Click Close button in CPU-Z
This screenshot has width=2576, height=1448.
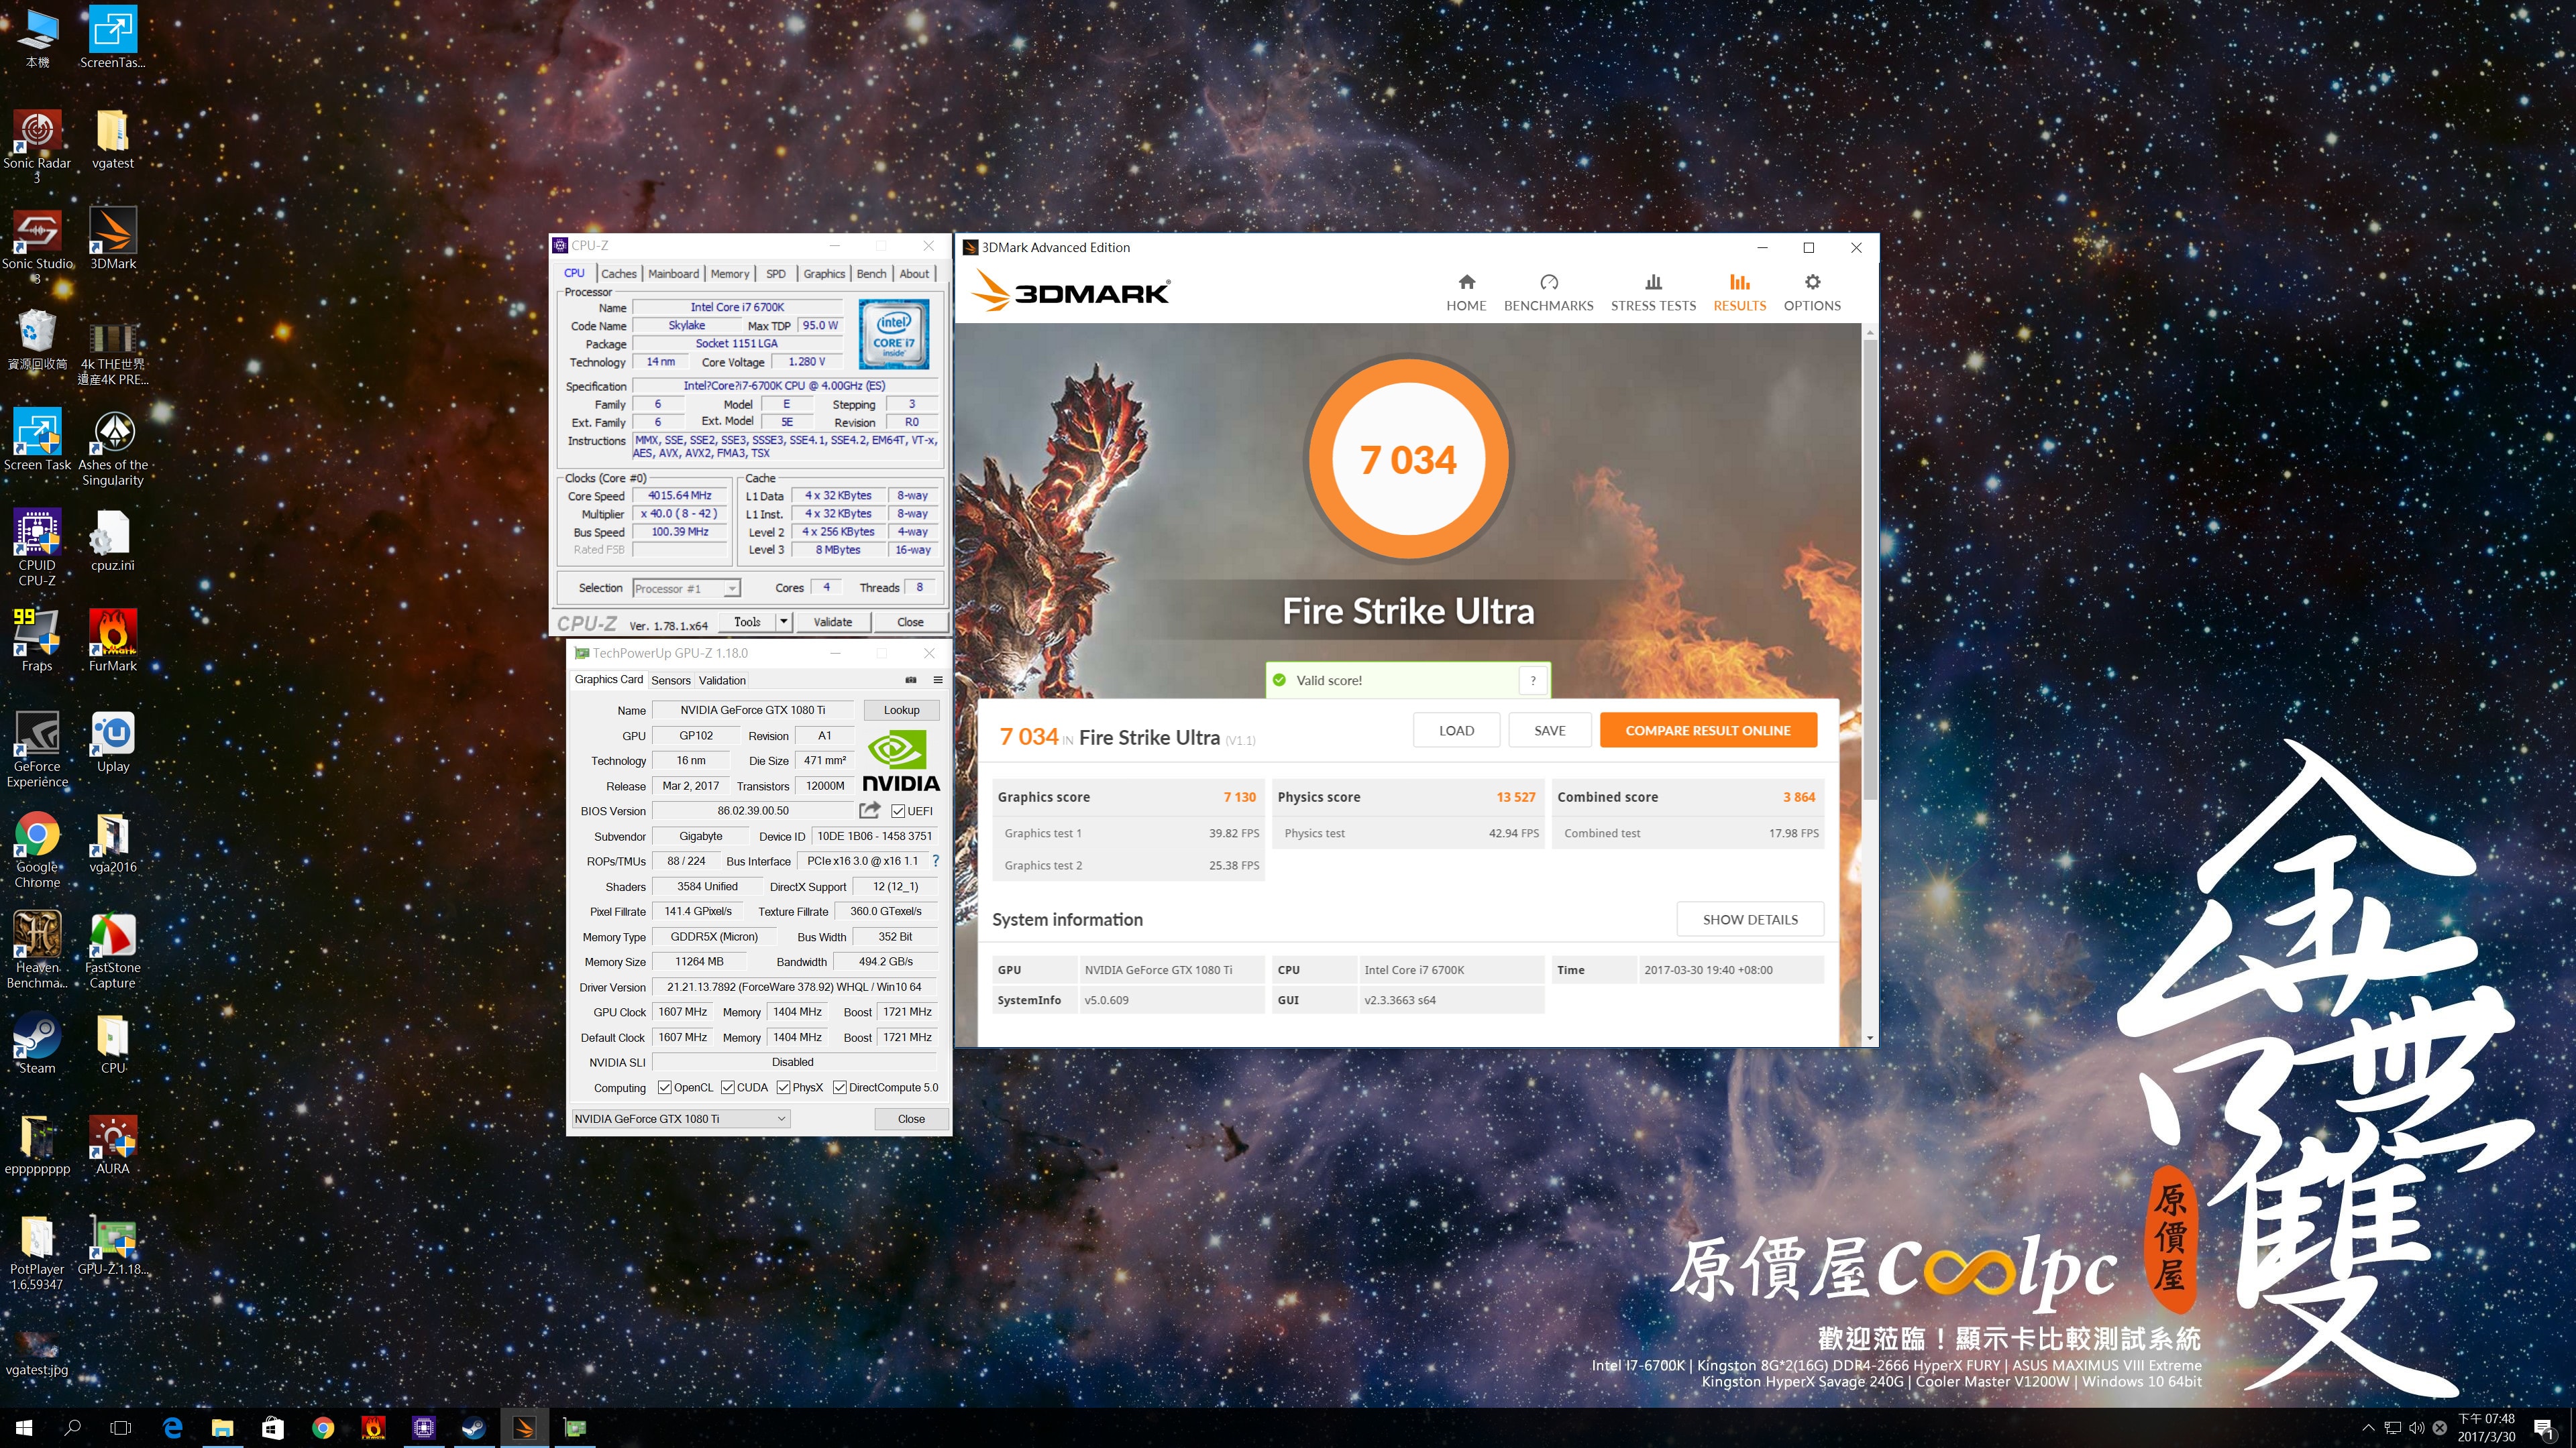point(910,621)
